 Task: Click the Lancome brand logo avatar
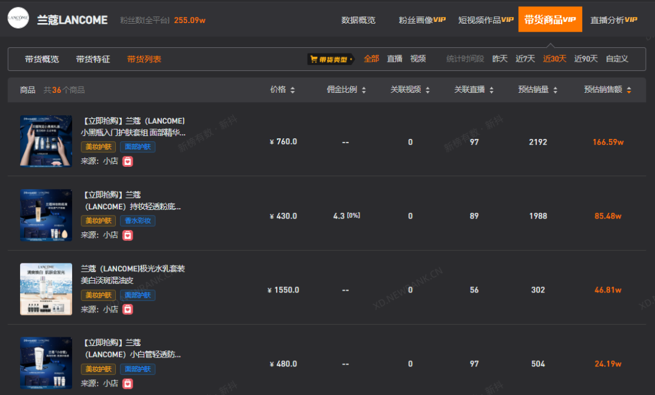18,18
